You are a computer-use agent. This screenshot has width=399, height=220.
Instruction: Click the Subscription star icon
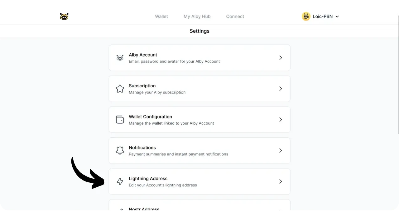click(120, 89)
